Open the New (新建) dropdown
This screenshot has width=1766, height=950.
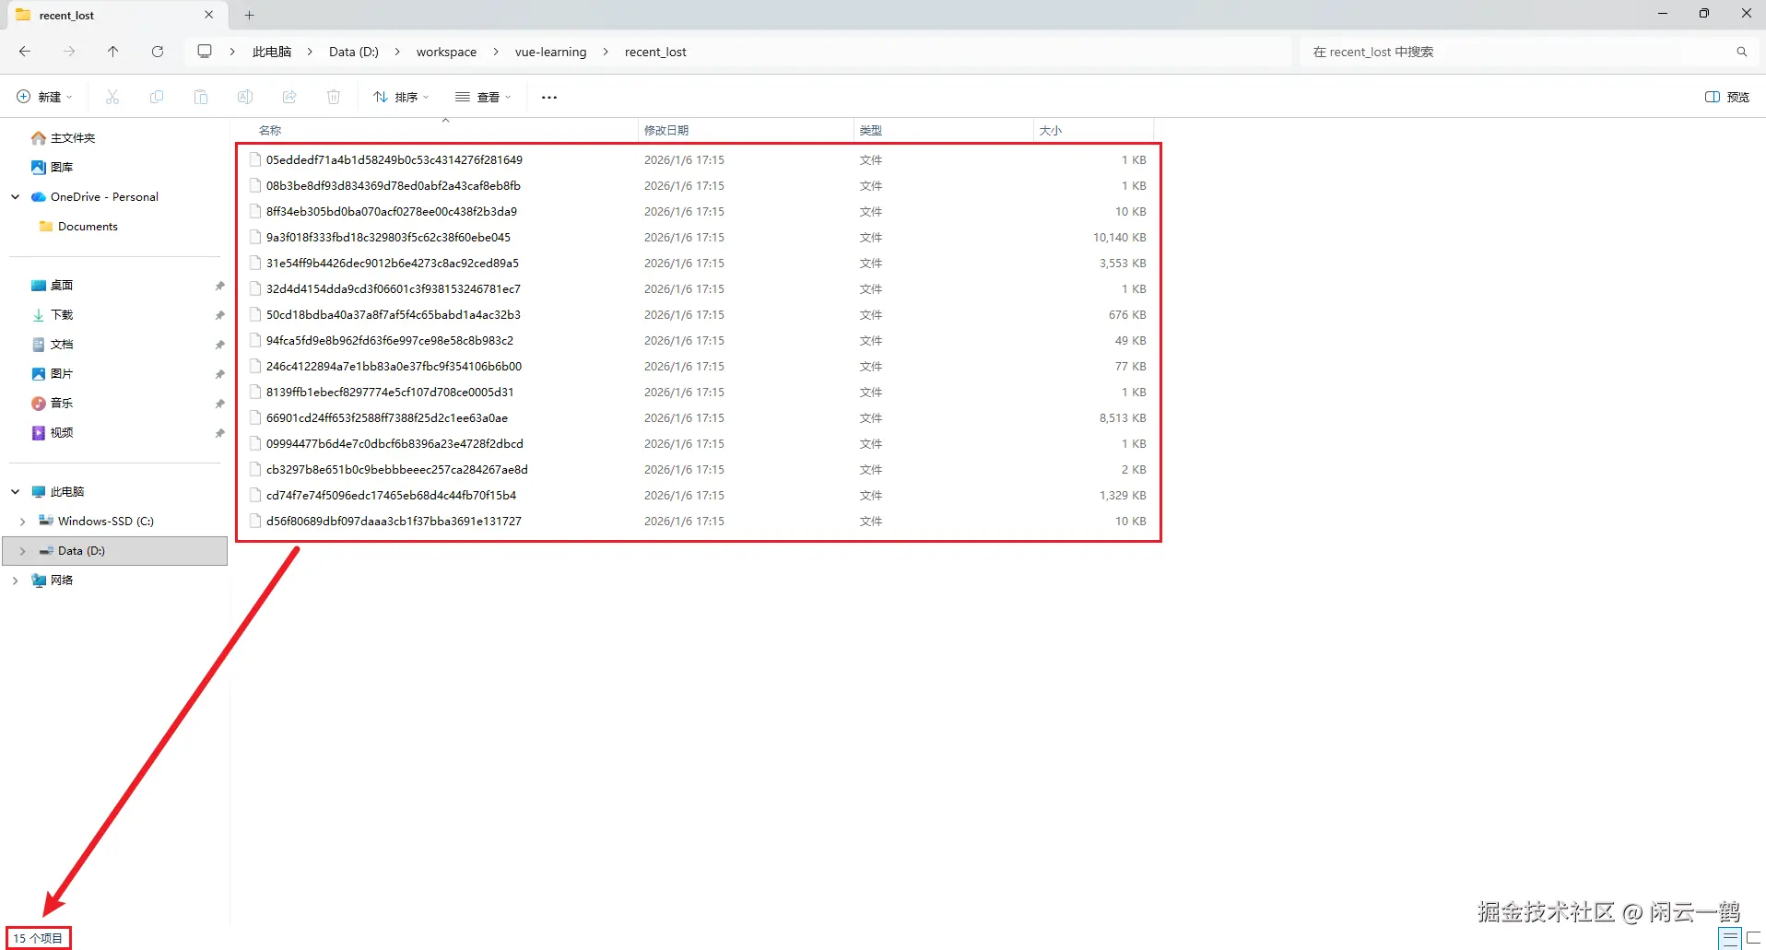click(44, 97)
